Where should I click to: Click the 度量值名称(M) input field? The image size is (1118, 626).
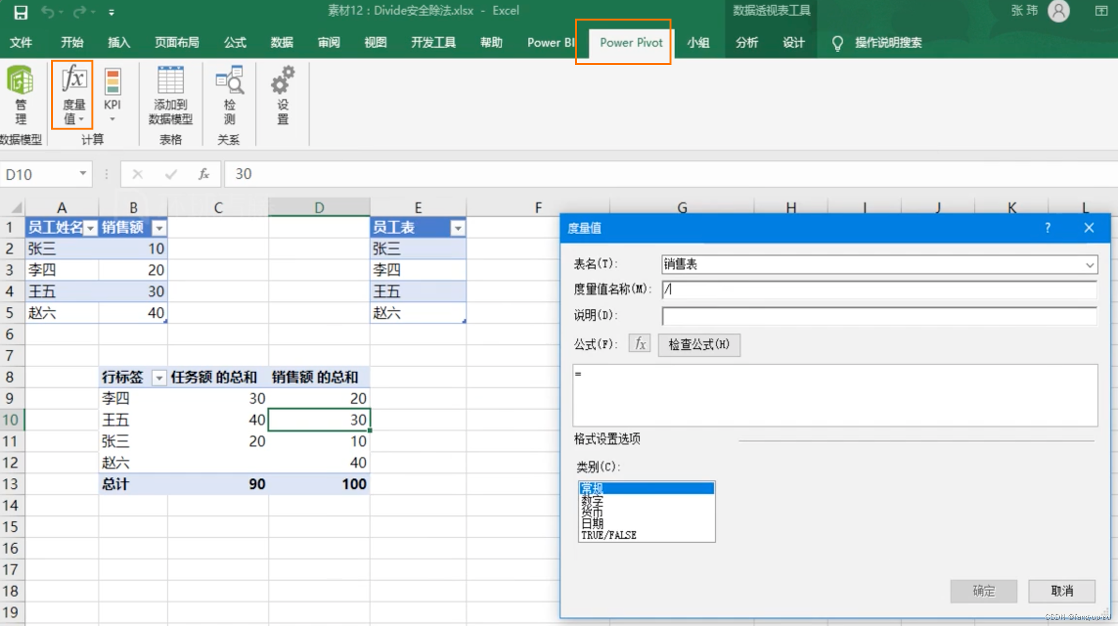pyautogui.click(x=875, y=289)
